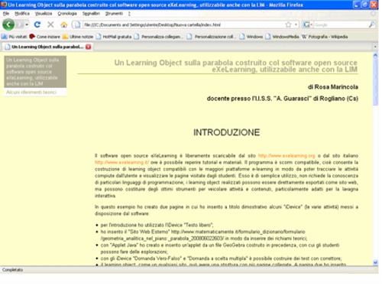Click the Completato status bar text

pos(12,270)
